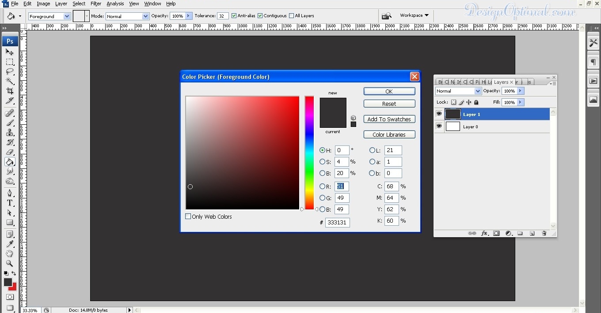Open the layer style fx menu
This screenshot has height=313, width=601.
pyautogui.click(x=485, y=233)
